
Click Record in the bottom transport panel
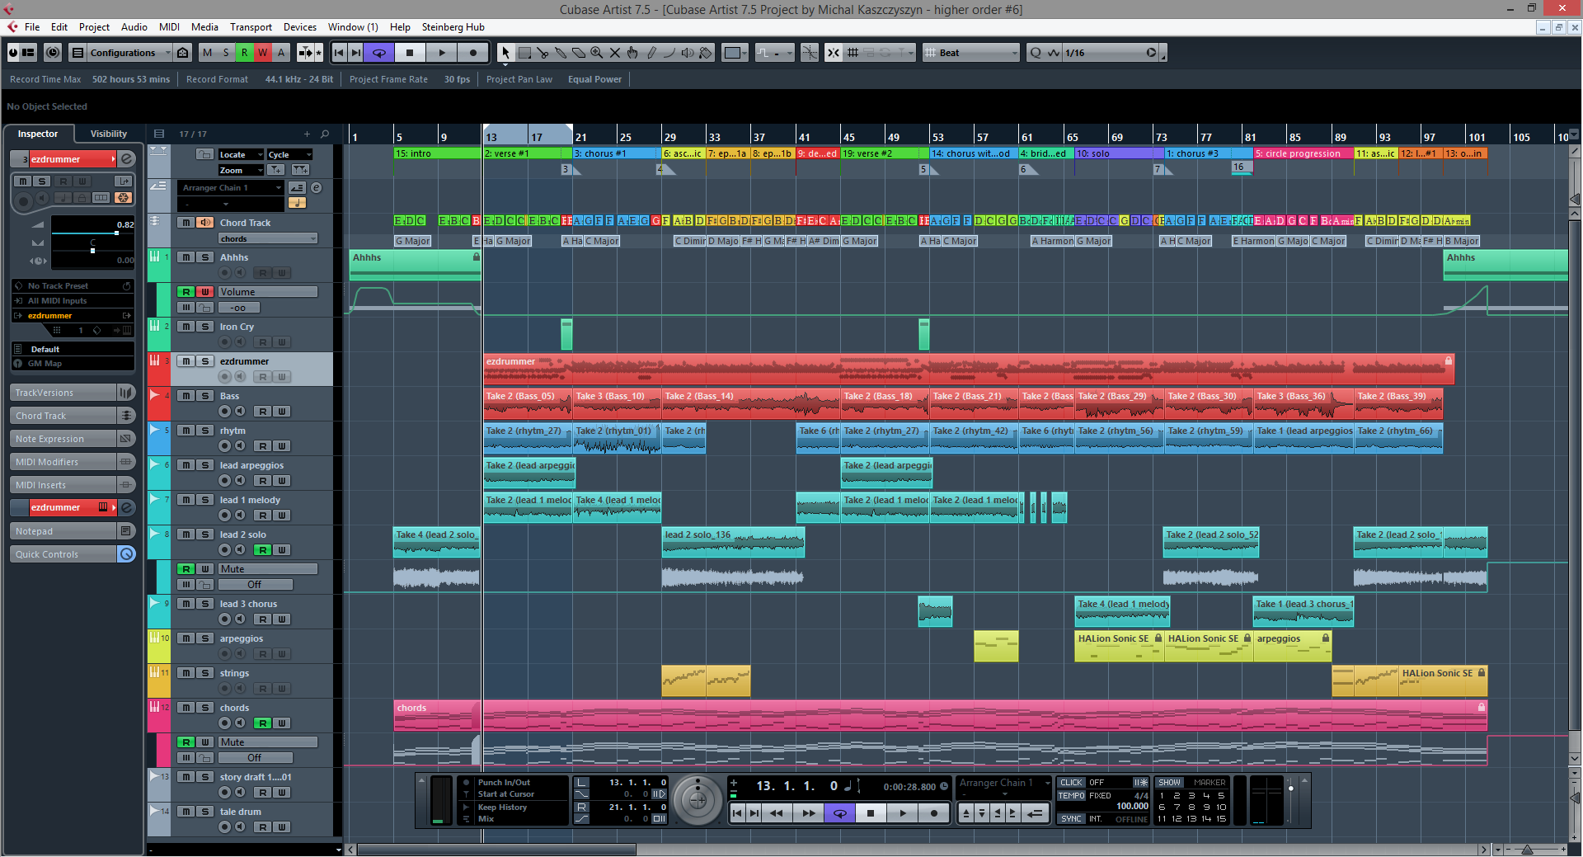(x=934, y=813)
